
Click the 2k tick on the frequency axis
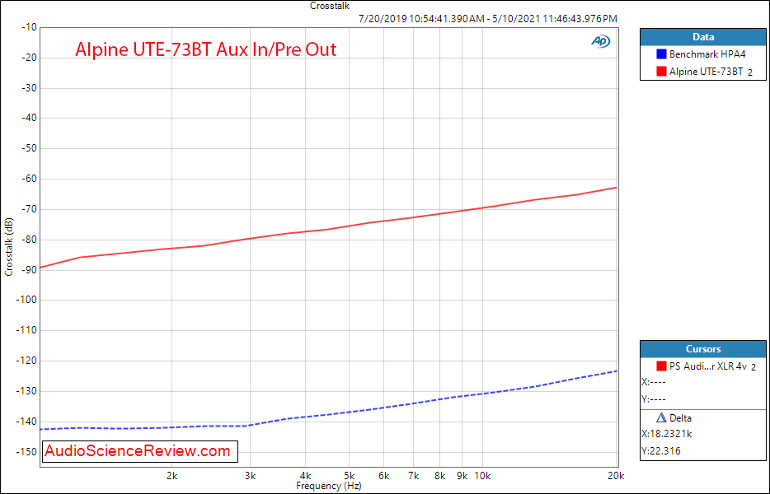(171, 476)
